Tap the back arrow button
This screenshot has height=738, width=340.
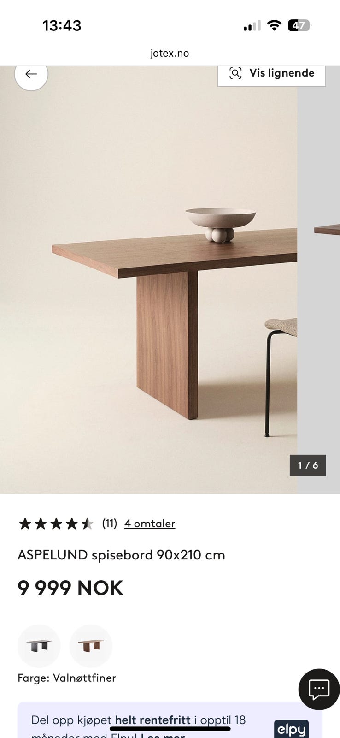[31, 74]
